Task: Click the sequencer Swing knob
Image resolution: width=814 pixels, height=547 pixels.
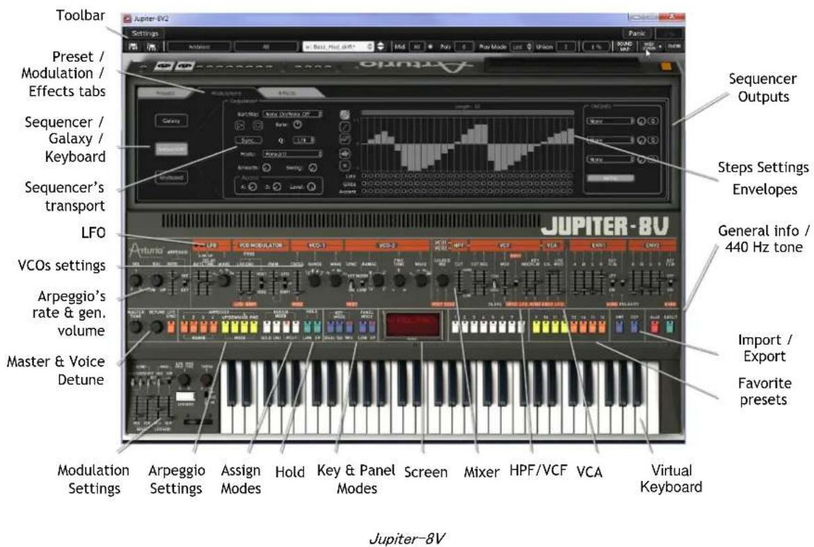Action: point(312,168)
